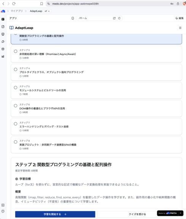Click the 編集 edit button
This screenshot has height=219, width=186.
179,18
